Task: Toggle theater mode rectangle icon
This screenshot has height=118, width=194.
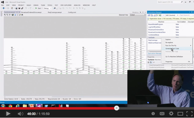Action: [180, 114]
